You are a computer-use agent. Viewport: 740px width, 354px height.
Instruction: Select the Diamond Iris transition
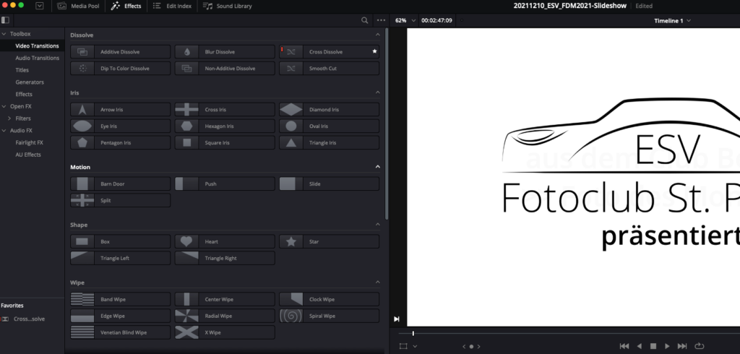pos(329,110)
